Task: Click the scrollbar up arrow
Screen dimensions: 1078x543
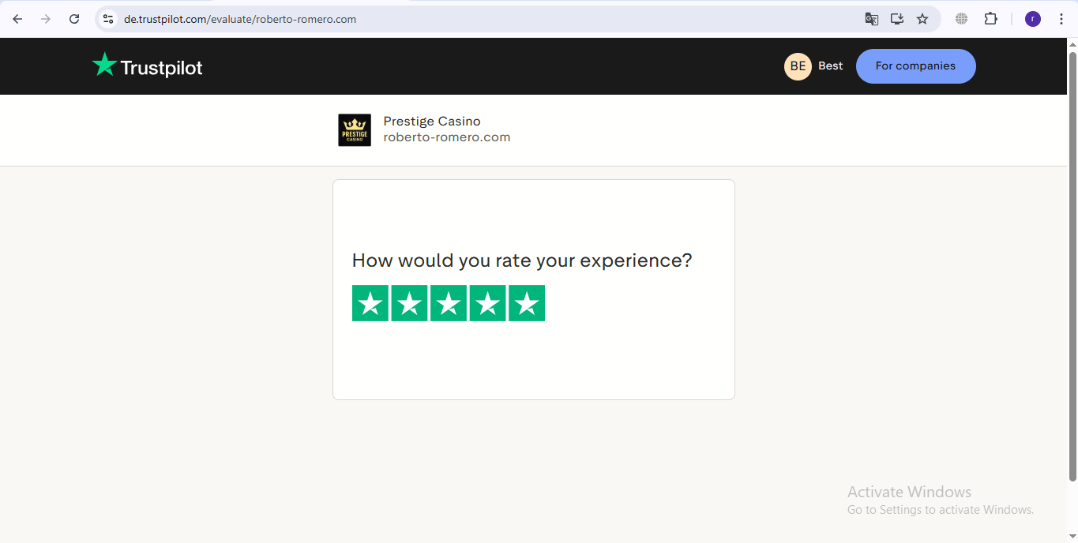Action: coord(1072,43)
